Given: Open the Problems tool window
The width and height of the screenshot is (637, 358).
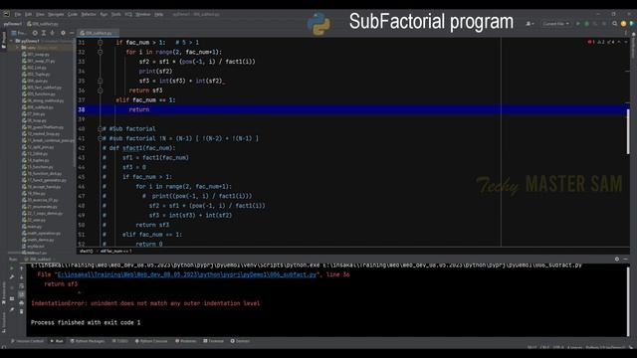Looking at the screenshot, I should [x=186, y=341].
